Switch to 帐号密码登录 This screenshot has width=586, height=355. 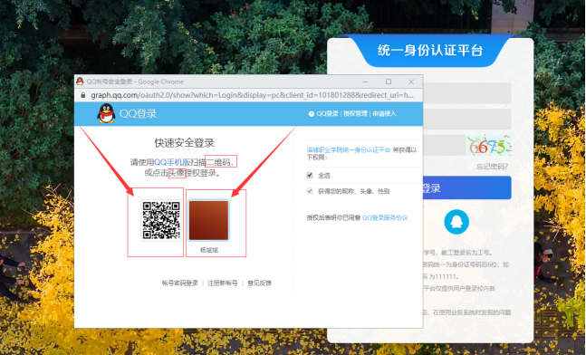[179, 283]
